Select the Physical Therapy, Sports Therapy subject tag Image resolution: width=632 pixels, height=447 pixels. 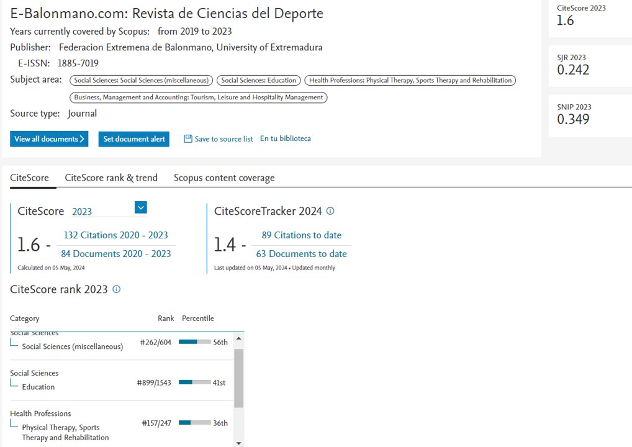[410, 80]
